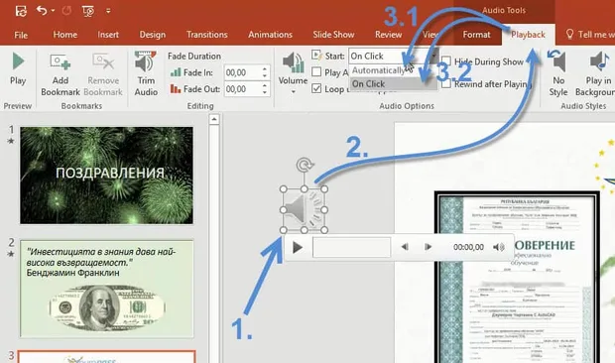Open the Audio Tools Format tab

476,35
